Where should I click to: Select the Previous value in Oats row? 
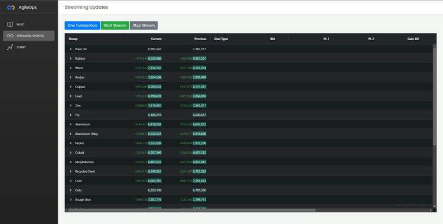[200, 190]
